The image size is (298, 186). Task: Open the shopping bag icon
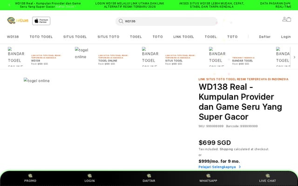coord(289,20)
